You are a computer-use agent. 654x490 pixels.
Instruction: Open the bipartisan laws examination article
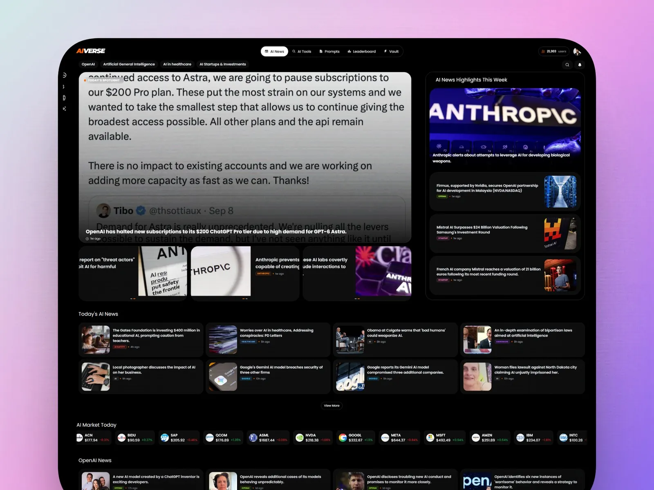coord(522,340)
